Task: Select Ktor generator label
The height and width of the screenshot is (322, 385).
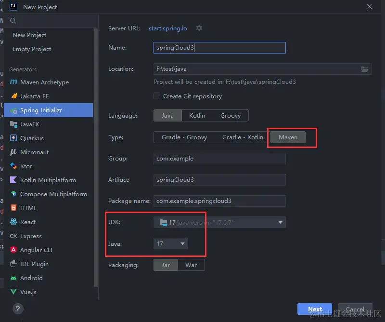Action: (26, 166)
